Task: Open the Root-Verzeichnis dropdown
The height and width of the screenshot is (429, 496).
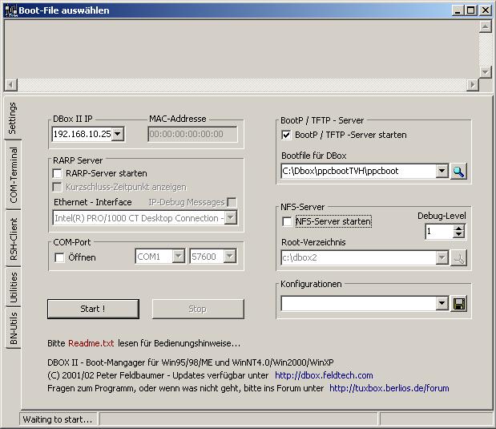Action: (442, 257)
